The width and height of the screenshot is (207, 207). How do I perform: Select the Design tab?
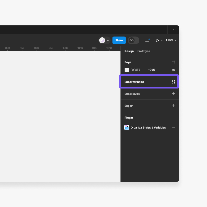[129, 51]
